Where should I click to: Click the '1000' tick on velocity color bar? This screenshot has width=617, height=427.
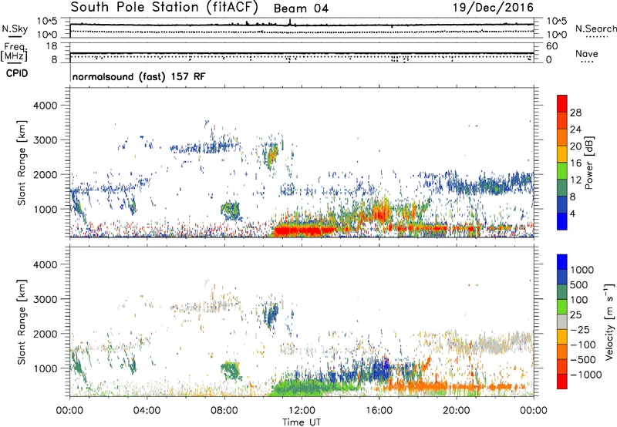pyautogui.click(x=582, y=270)
